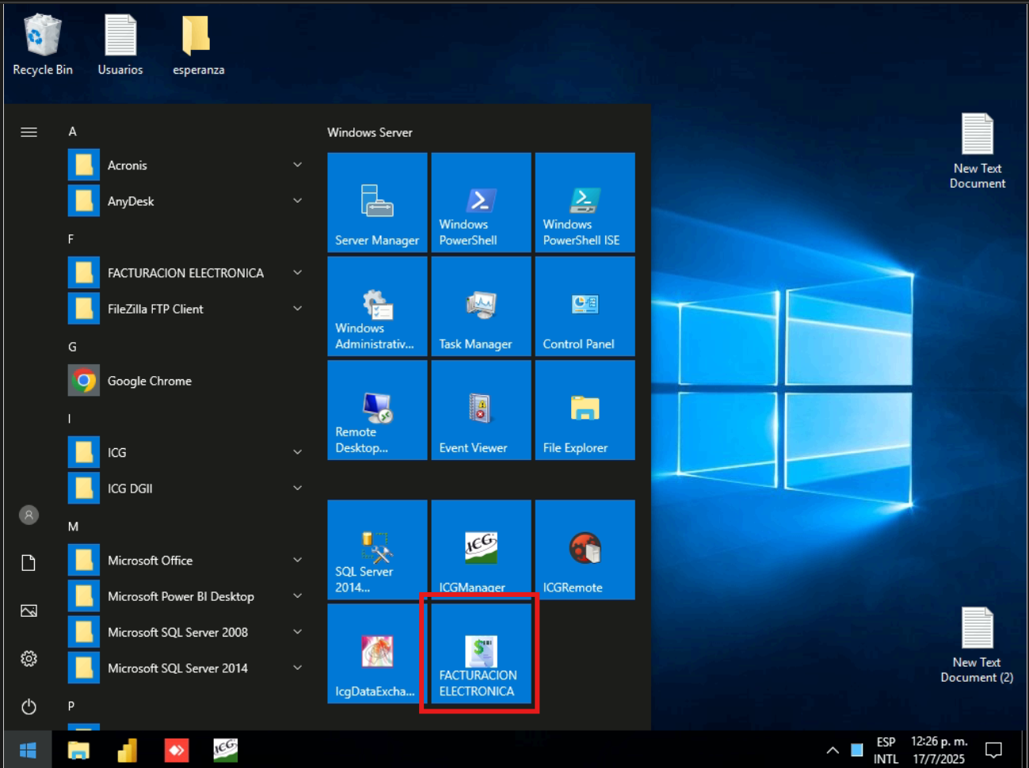This screenshot has height=768, width=1029.
Task: Launch the ICGRemote tile
Action: click(585, 549)
